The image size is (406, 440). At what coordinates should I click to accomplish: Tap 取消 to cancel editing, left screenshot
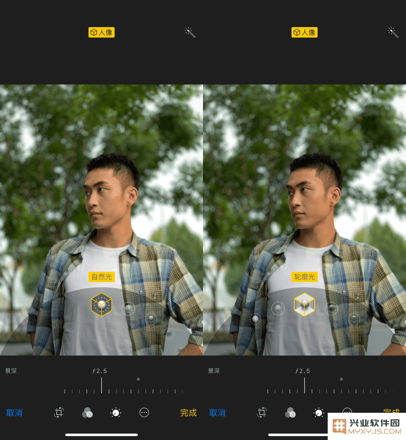coord(14,413)
